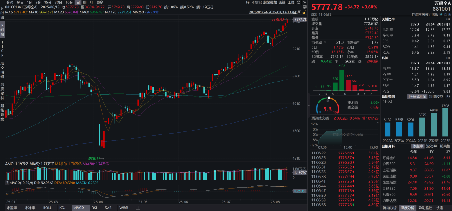Click the three-dot more icon beside 关键比率
This screenshot has height=211, width=452.
click(448, 19)
